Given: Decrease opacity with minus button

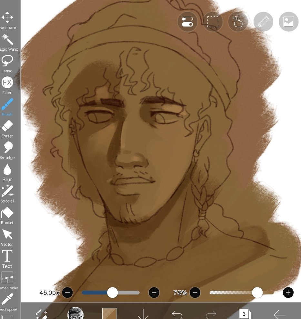Looking at the screenshot, I should (195, 293).
